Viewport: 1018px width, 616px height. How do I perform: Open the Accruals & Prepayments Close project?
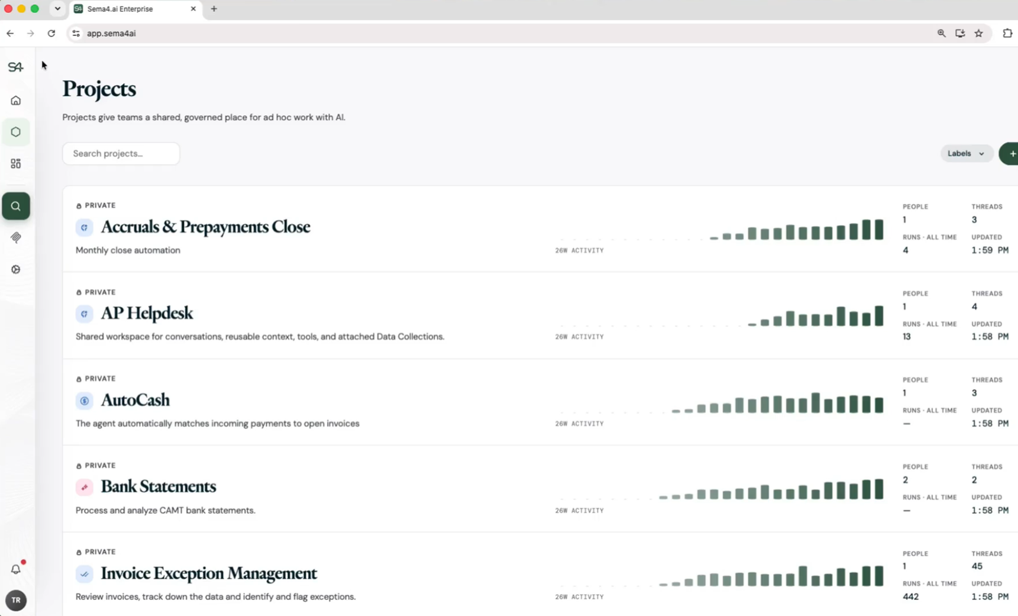point(205,227)
